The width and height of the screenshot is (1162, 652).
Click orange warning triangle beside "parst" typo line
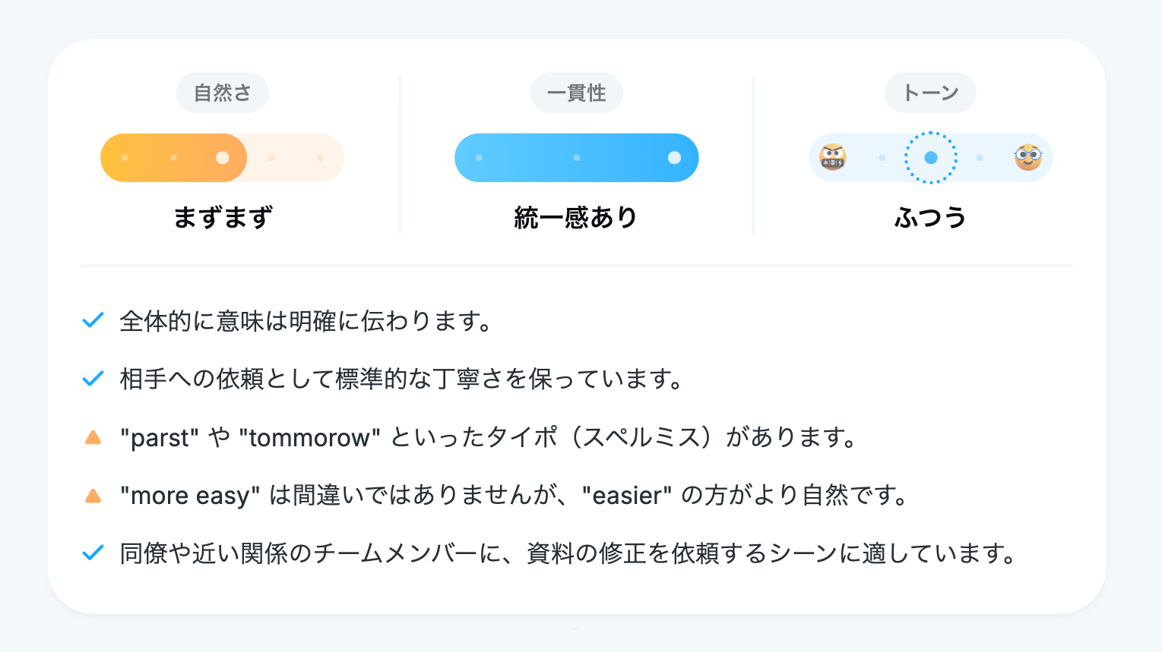tap(93, 437)
